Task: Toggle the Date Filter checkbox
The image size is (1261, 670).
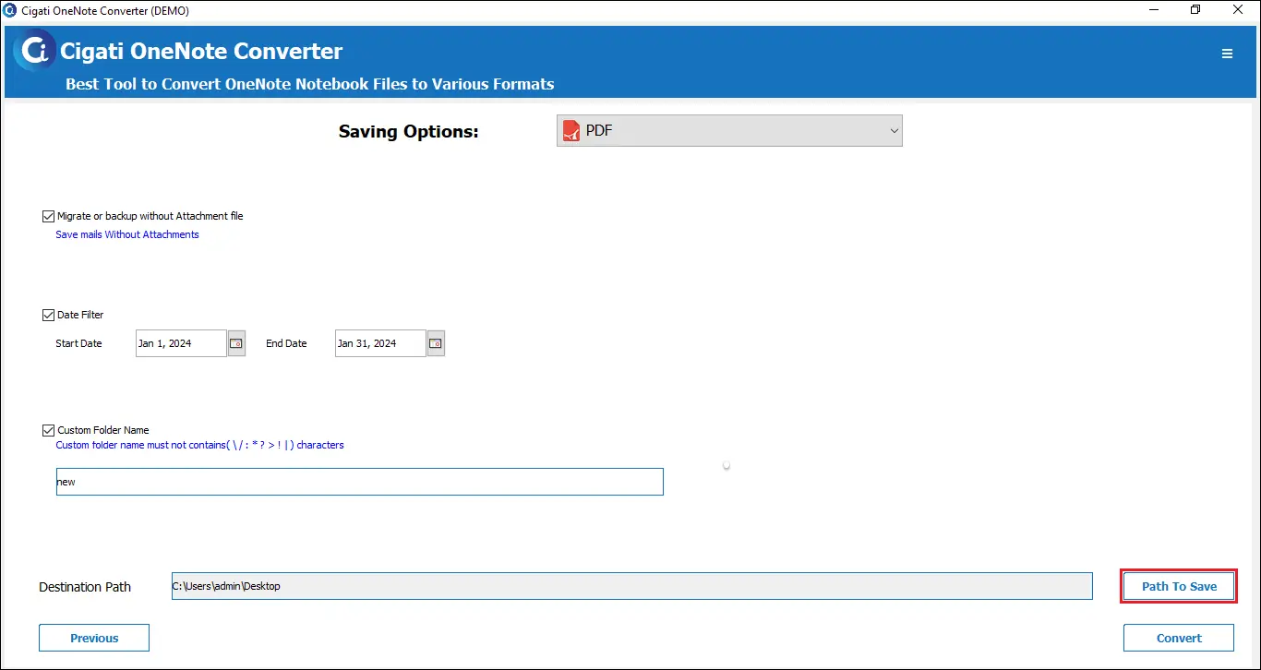Action: 48,315
